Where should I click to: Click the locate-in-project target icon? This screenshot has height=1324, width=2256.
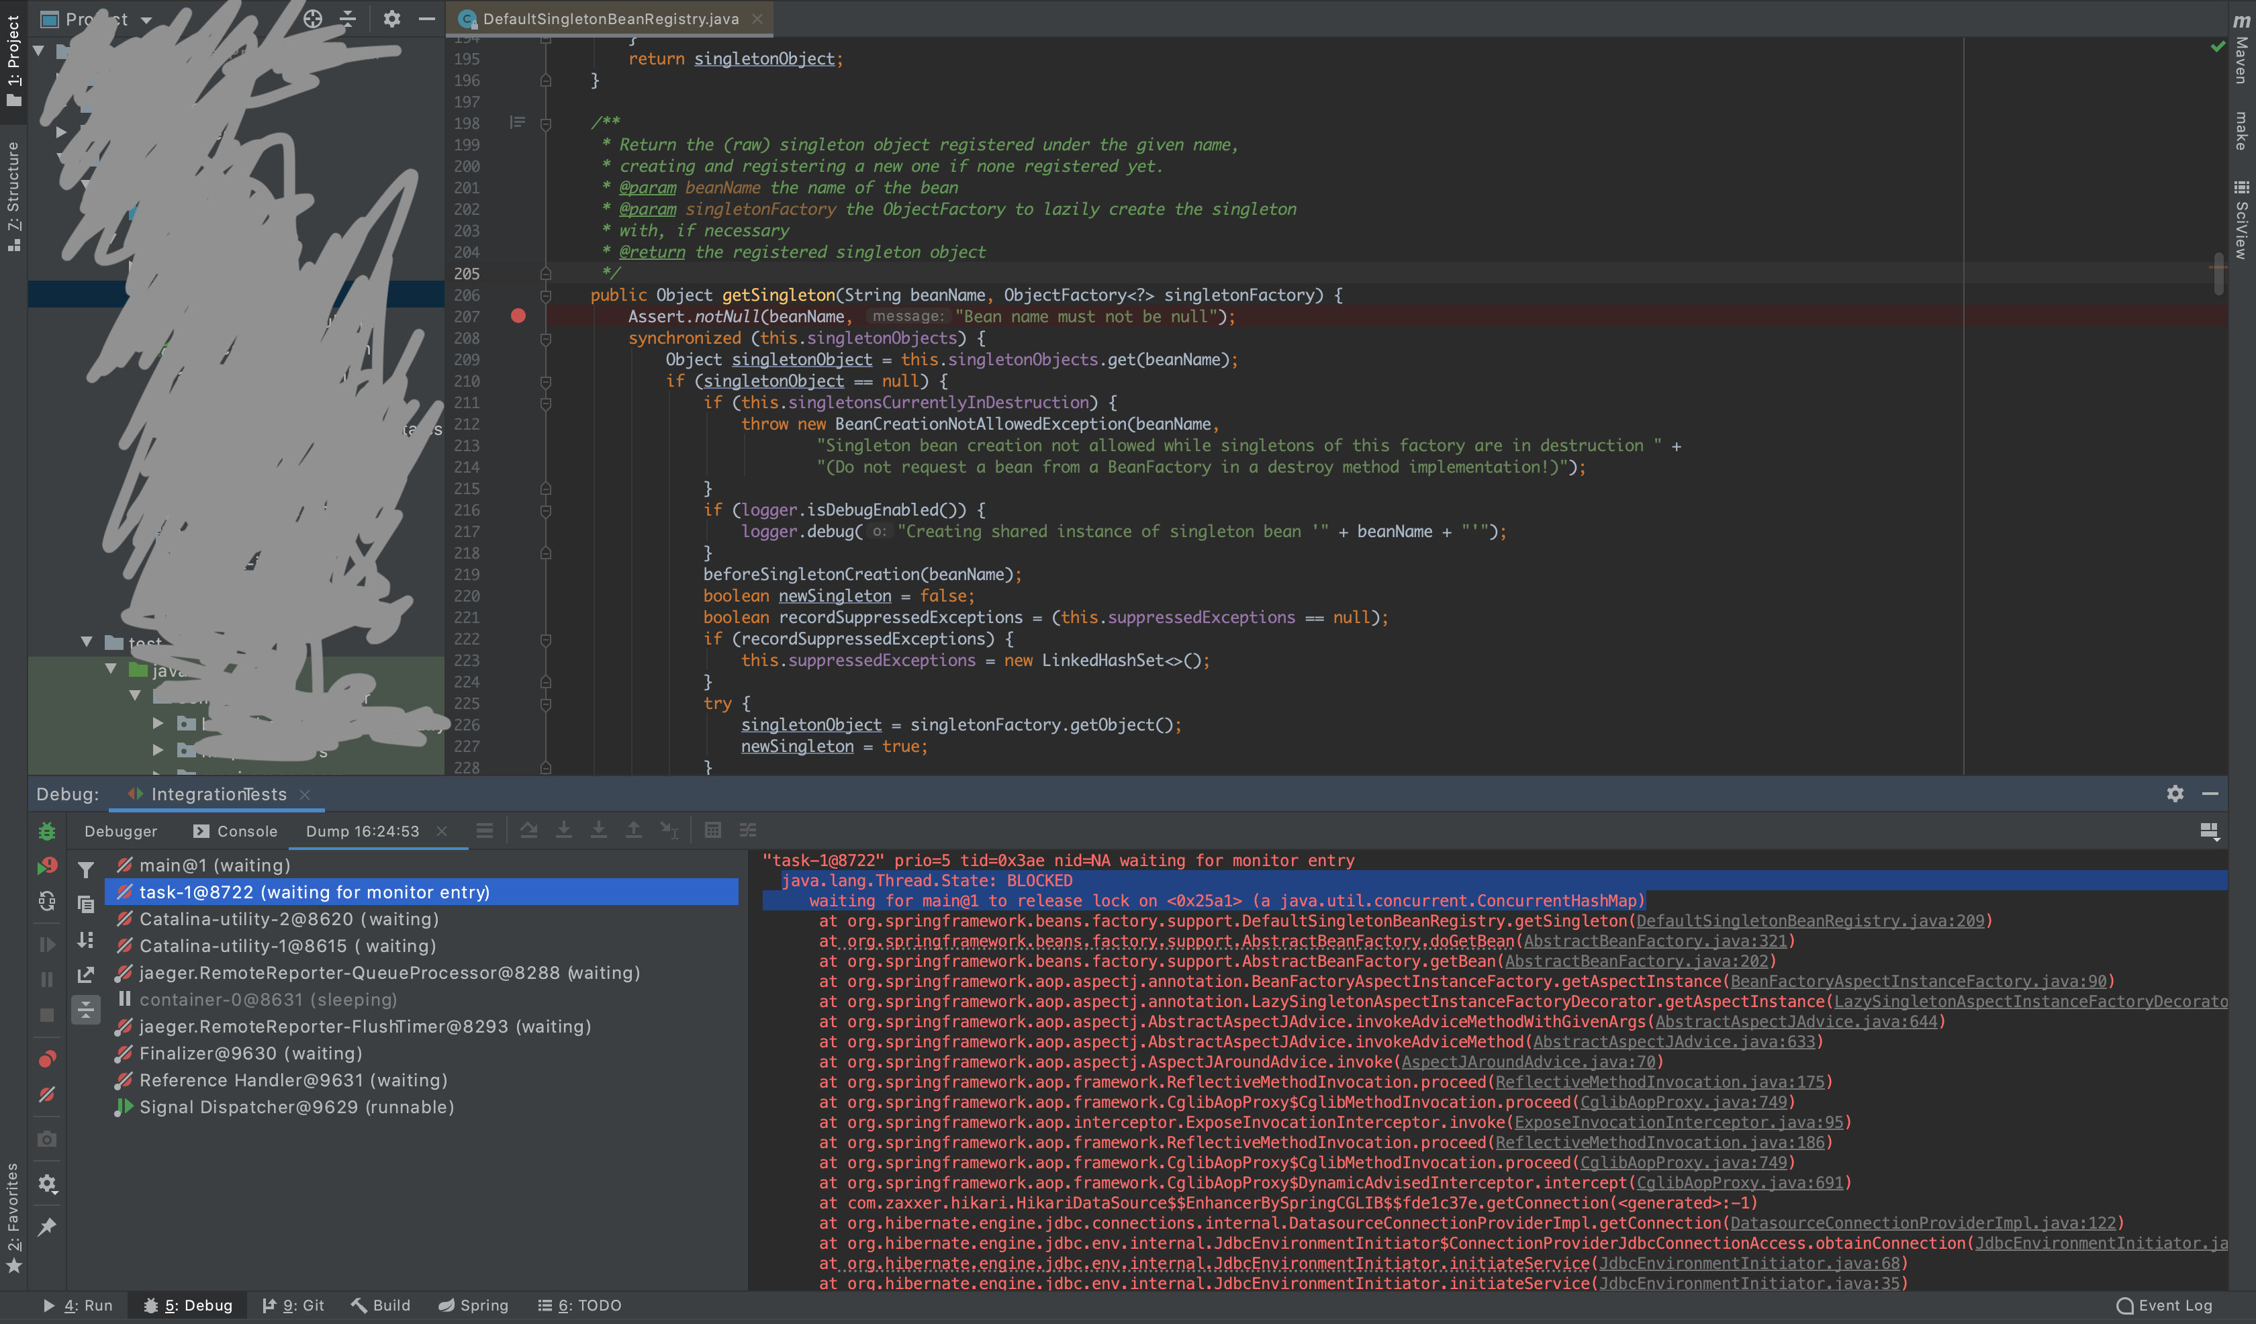(x=312, y=19)
